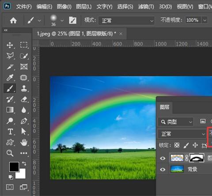Open the 3D(D) menu
This screenshot has height=196, width=212.
(165, 7)
